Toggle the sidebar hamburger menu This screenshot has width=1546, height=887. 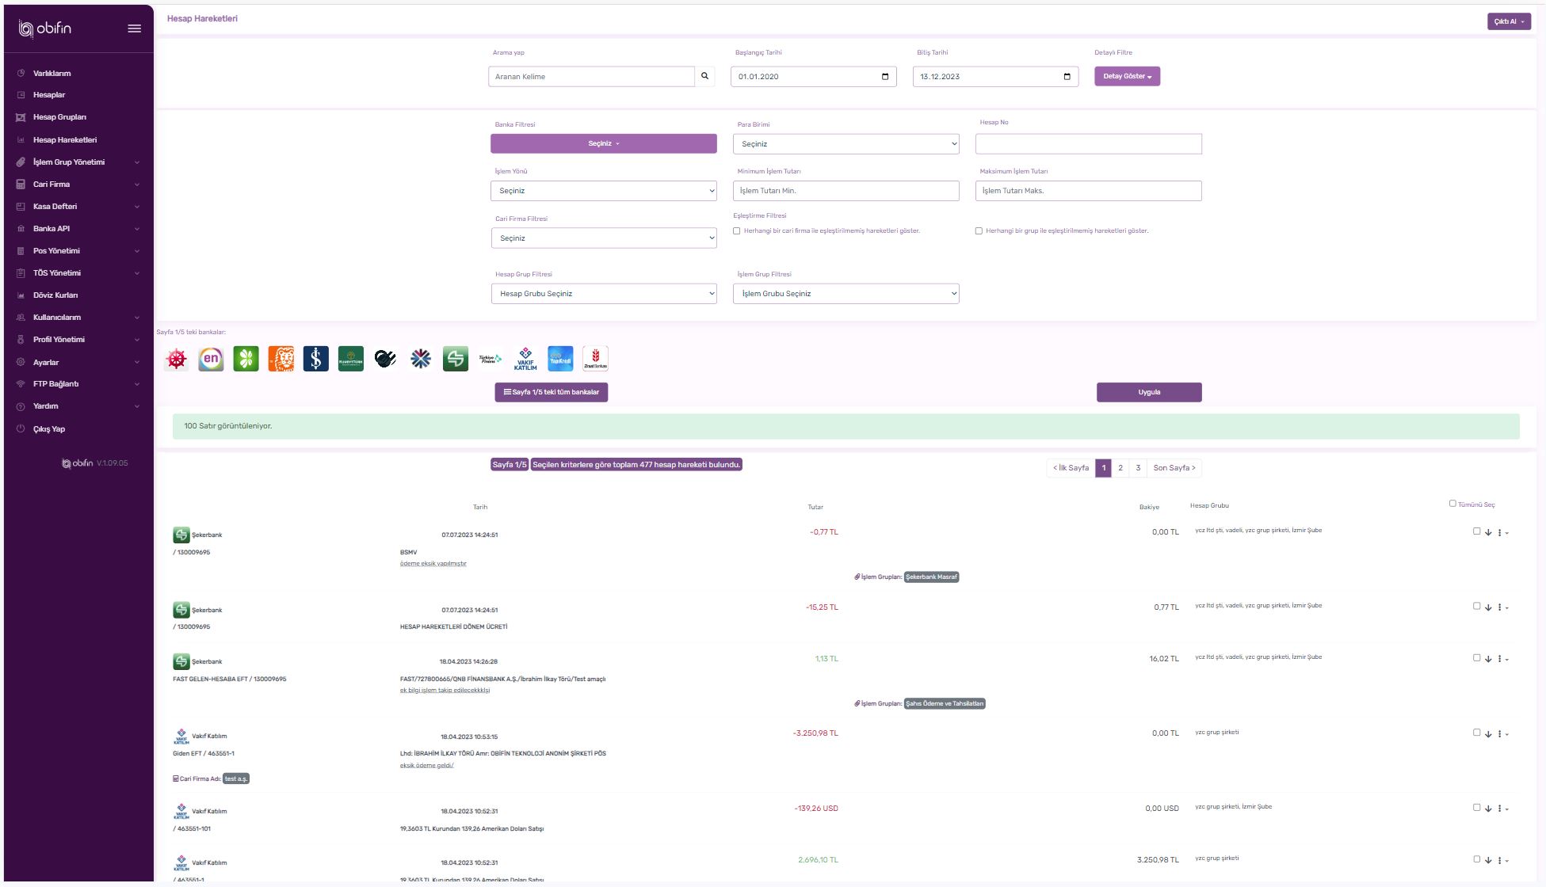135,29
